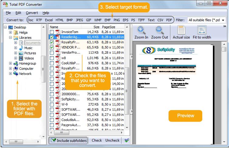Viewport: 229px width, 148px height.
Task: Click the Uncheck button
Action: 112,140
